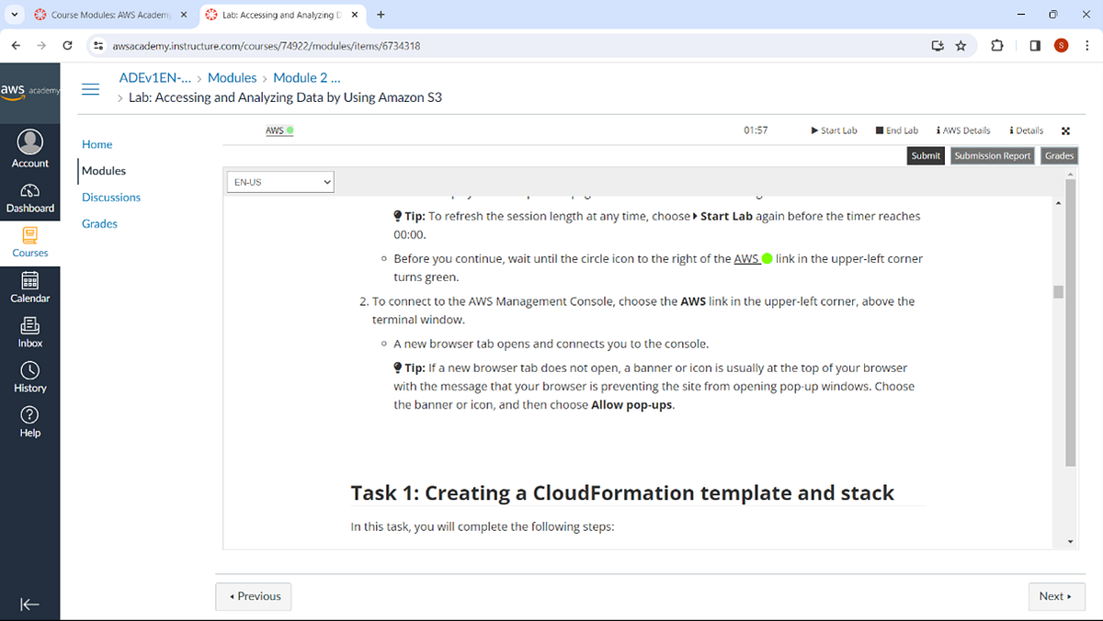Collapse the navigation with the arrow icon
The height and width of the screenshot is (621, 1103).
[30, 604]
